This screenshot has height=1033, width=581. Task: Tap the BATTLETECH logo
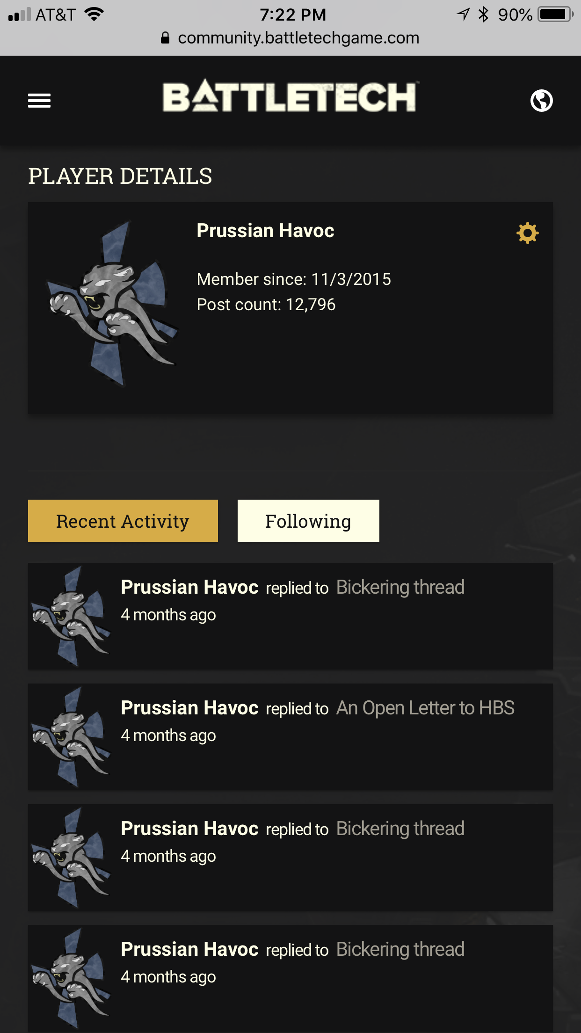(290, 97)
